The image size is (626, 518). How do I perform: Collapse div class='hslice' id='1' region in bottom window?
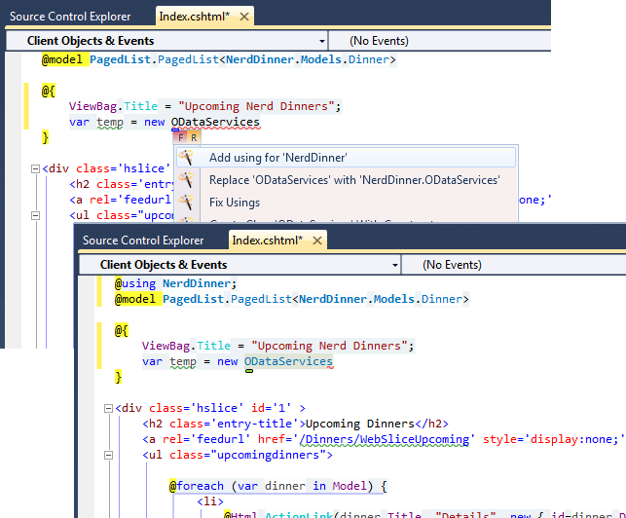click(108, 409)
